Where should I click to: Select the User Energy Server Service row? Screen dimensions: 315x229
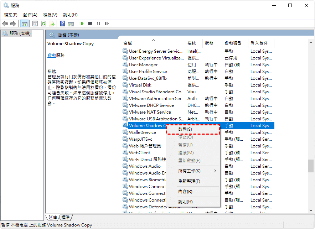(x=198, y=51)
